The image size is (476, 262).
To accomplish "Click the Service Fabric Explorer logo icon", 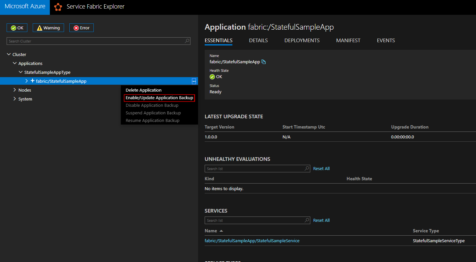I will tap(58, 7).
